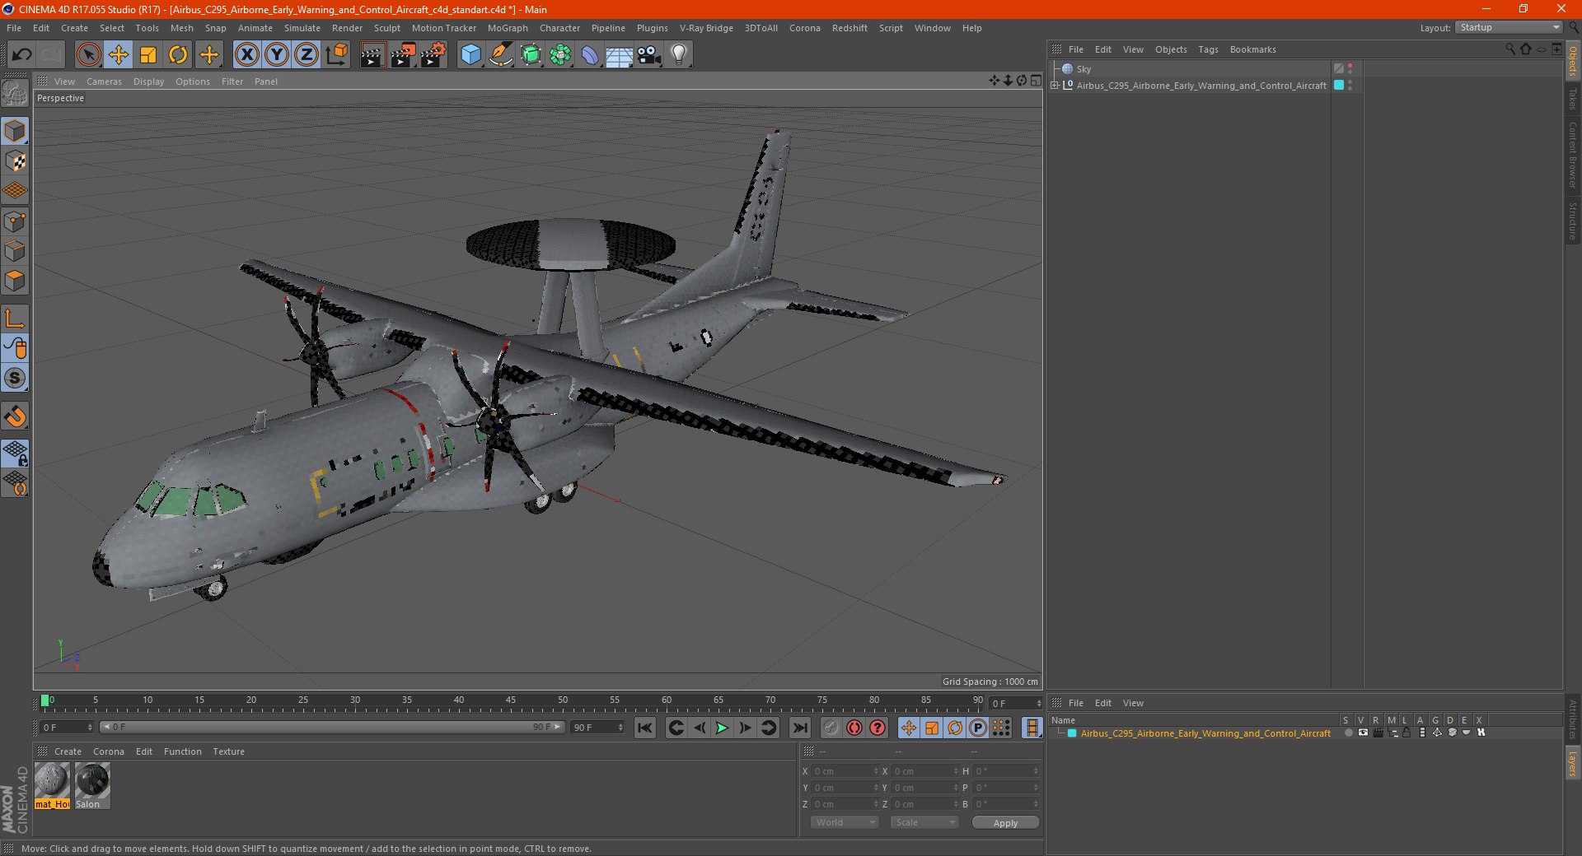Click the Undo arrow icon
Viewport: 1582px width, 856px height.
click(x=22, y=55)
